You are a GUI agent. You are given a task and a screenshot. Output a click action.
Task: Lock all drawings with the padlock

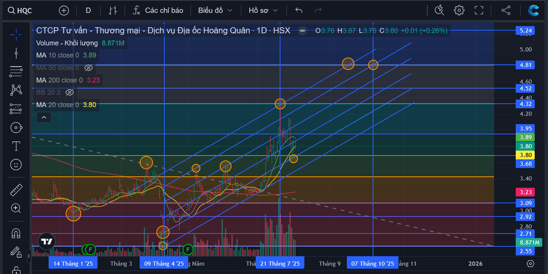pos(16,270)
